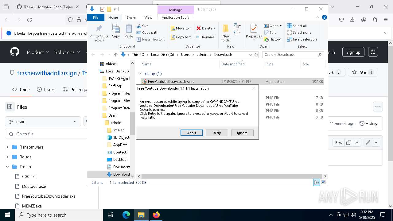Viewport: 393px width, 221px height.
Task: Click Copy path in the ribbon
Action: tap(148, 33)
